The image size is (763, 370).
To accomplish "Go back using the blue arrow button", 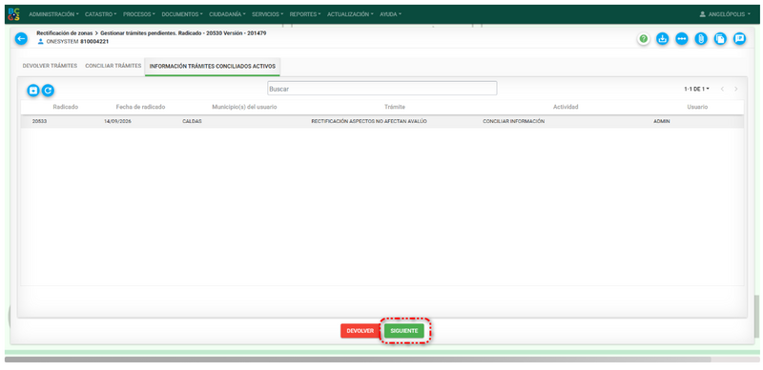I will click(x=21, y=38).
